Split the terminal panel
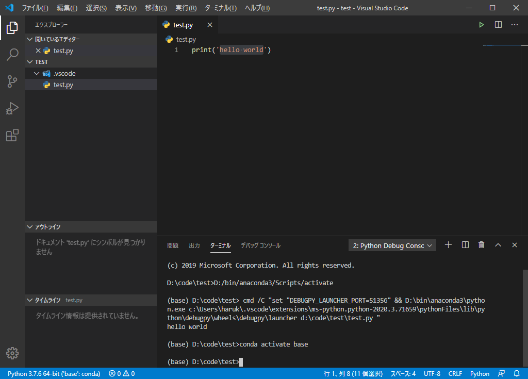 click(465, 245)
